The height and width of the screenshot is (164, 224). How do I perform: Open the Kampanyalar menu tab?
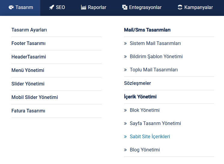195,7
